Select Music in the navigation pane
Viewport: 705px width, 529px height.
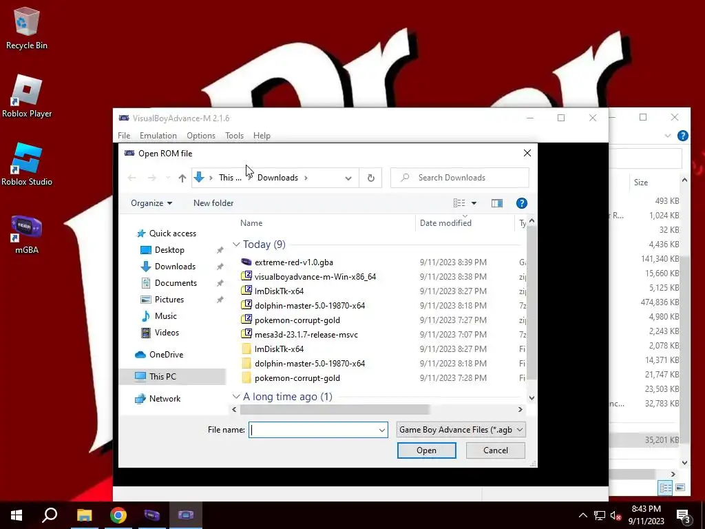[165, 316]
